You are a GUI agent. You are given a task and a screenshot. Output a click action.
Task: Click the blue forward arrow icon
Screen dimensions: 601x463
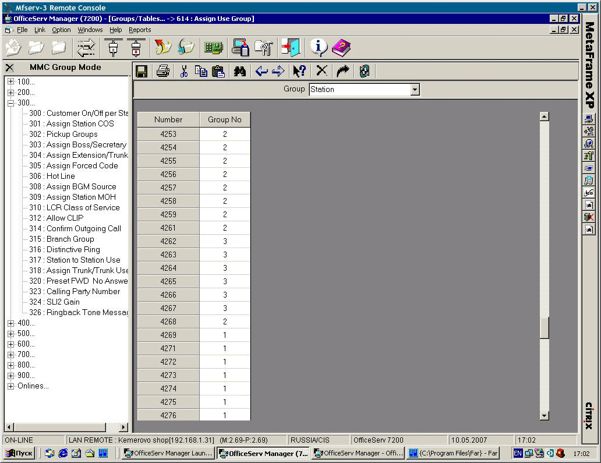point(278,71)
